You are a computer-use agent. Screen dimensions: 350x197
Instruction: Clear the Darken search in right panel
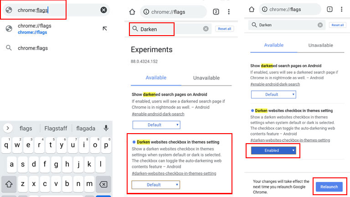tap(320, 25)
